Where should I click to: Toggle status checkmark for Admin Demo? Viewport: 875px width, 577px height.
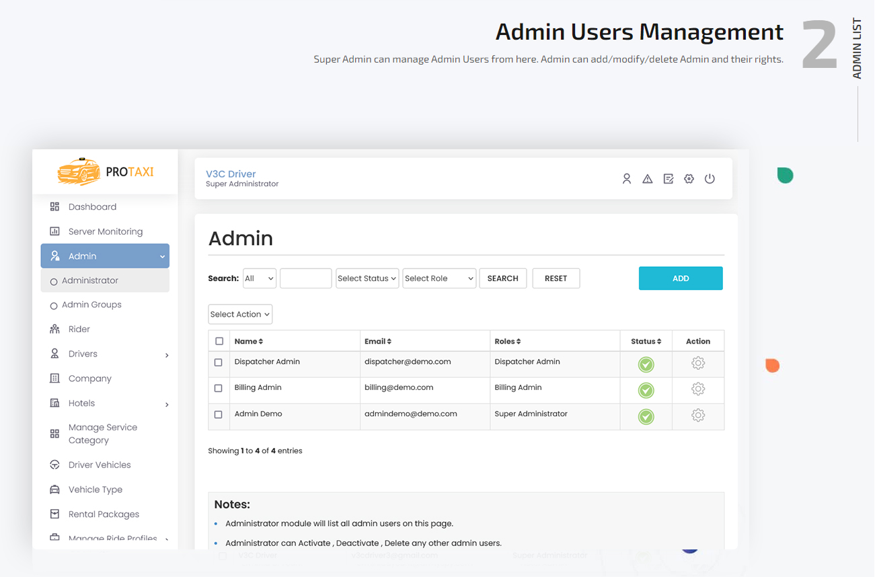tap(646, 416)
